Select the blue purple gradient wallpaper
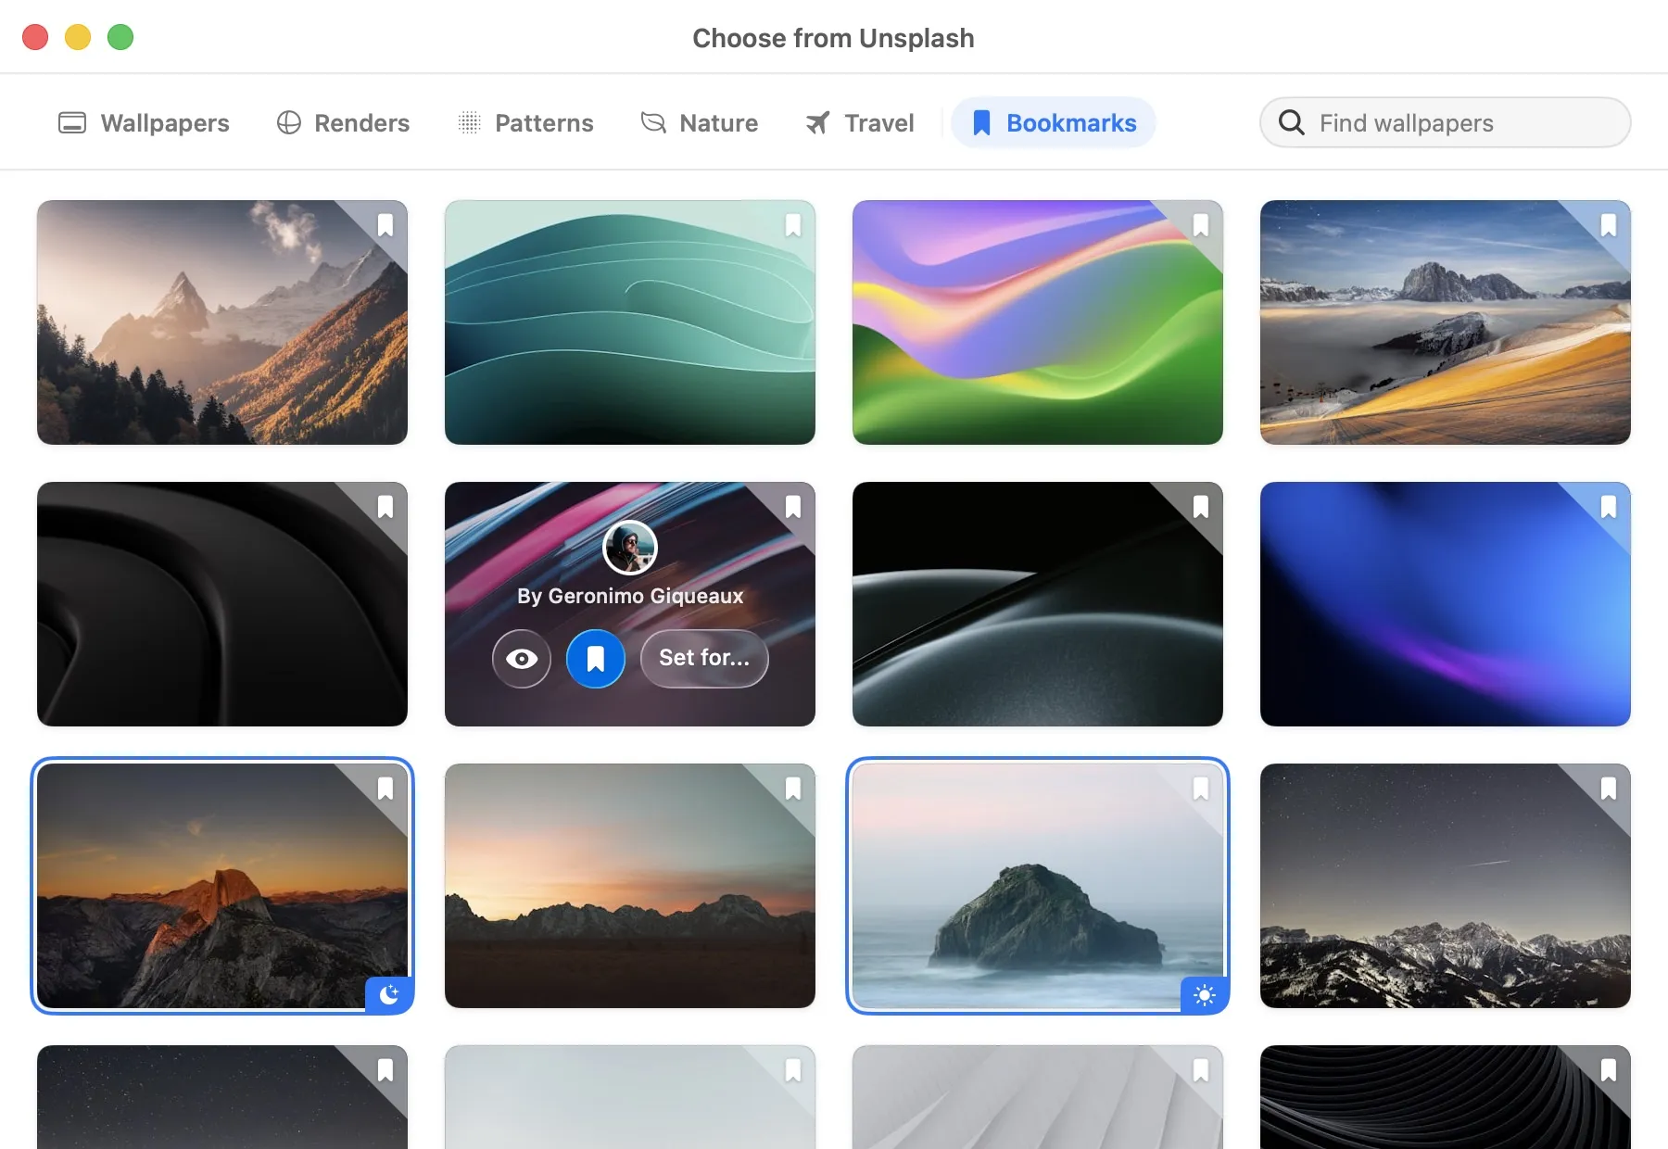The width and height of the screenshot is (1668, 1149). point(1446,604)
